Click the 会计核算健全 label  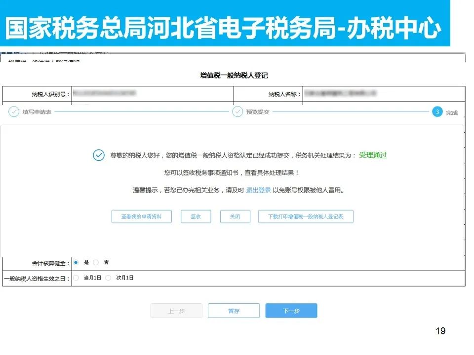[x=51, y=263]
